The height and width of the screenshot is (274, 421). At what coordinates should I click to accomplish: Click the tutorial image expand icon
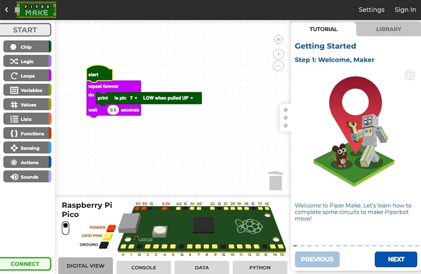click(409, 75)
